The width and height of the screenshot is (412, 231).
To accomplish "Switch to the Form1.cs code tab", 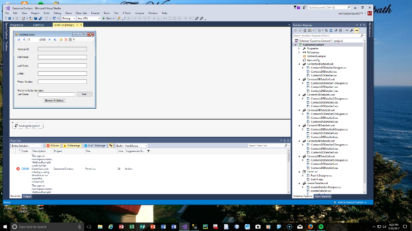I will click(38, 25).
